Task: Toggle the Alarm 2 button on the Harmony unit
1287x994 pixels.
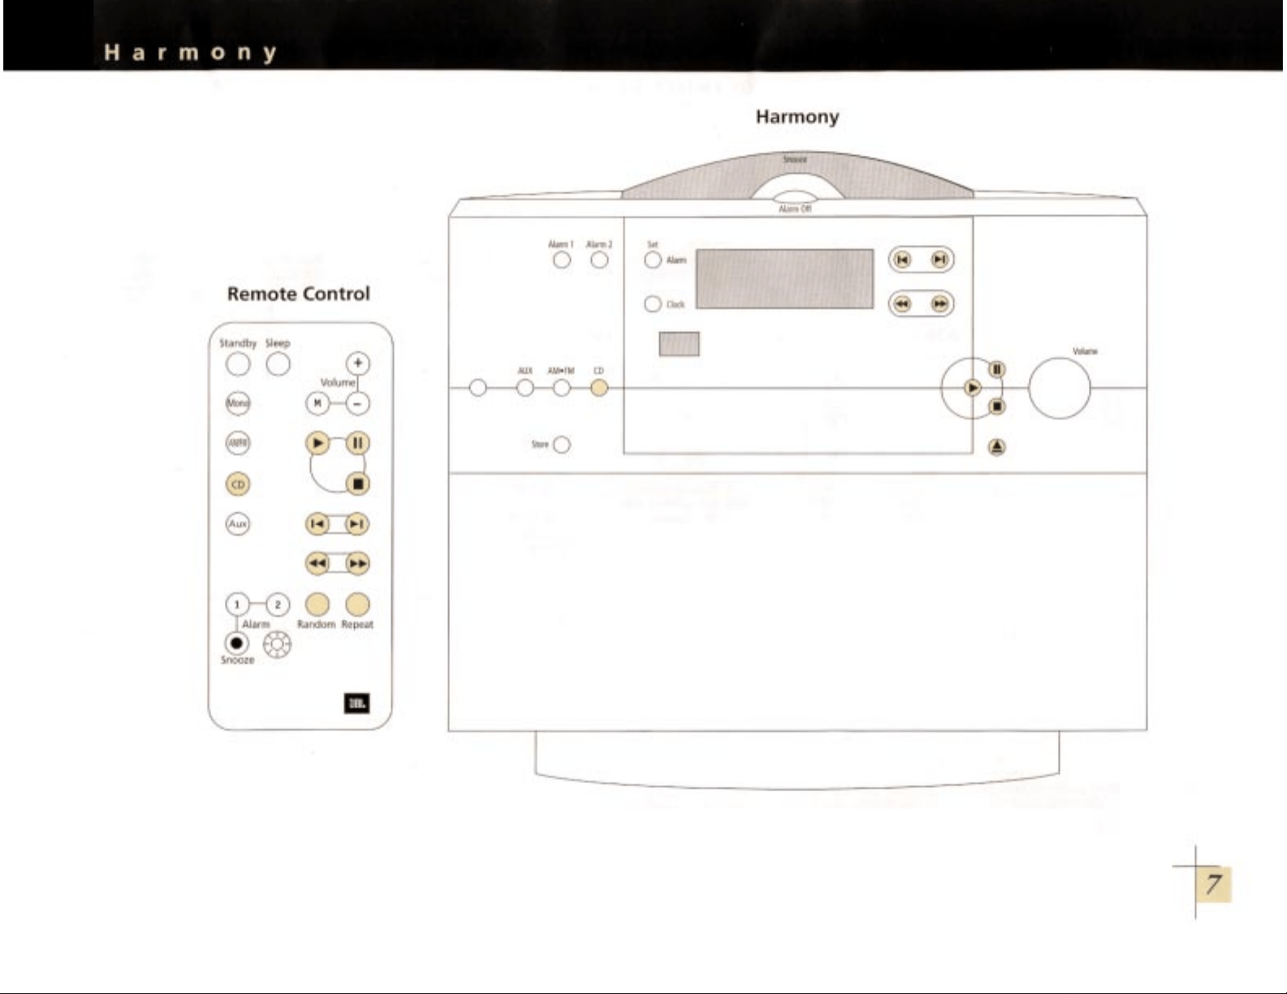Action: pos(599,260)
